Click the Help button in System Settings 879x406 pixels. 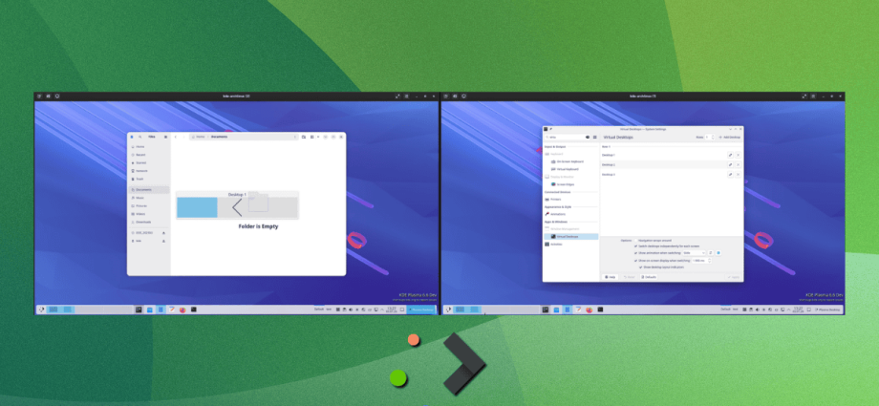point(611,277)
